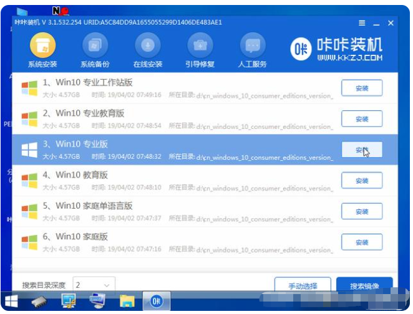Click timestamp 19/04/02 07:49:16
Screen dimensions: 413x314
[134, 95]
